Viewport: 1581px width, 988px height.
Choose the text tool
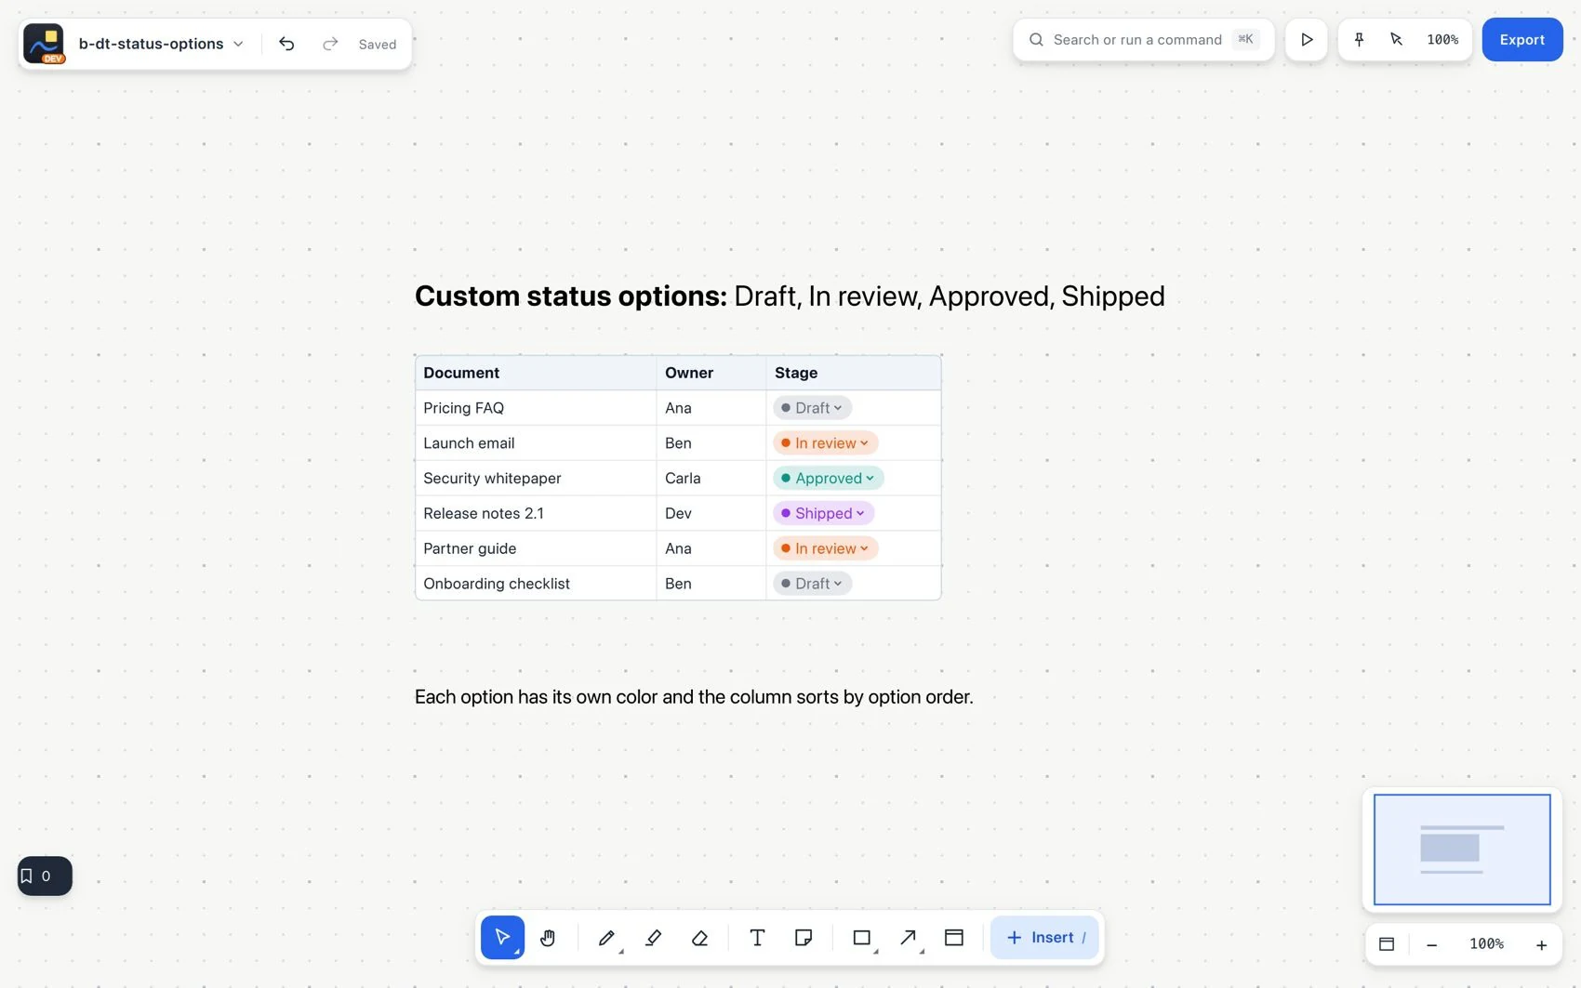pyautogui.click(x=757, y=937)
